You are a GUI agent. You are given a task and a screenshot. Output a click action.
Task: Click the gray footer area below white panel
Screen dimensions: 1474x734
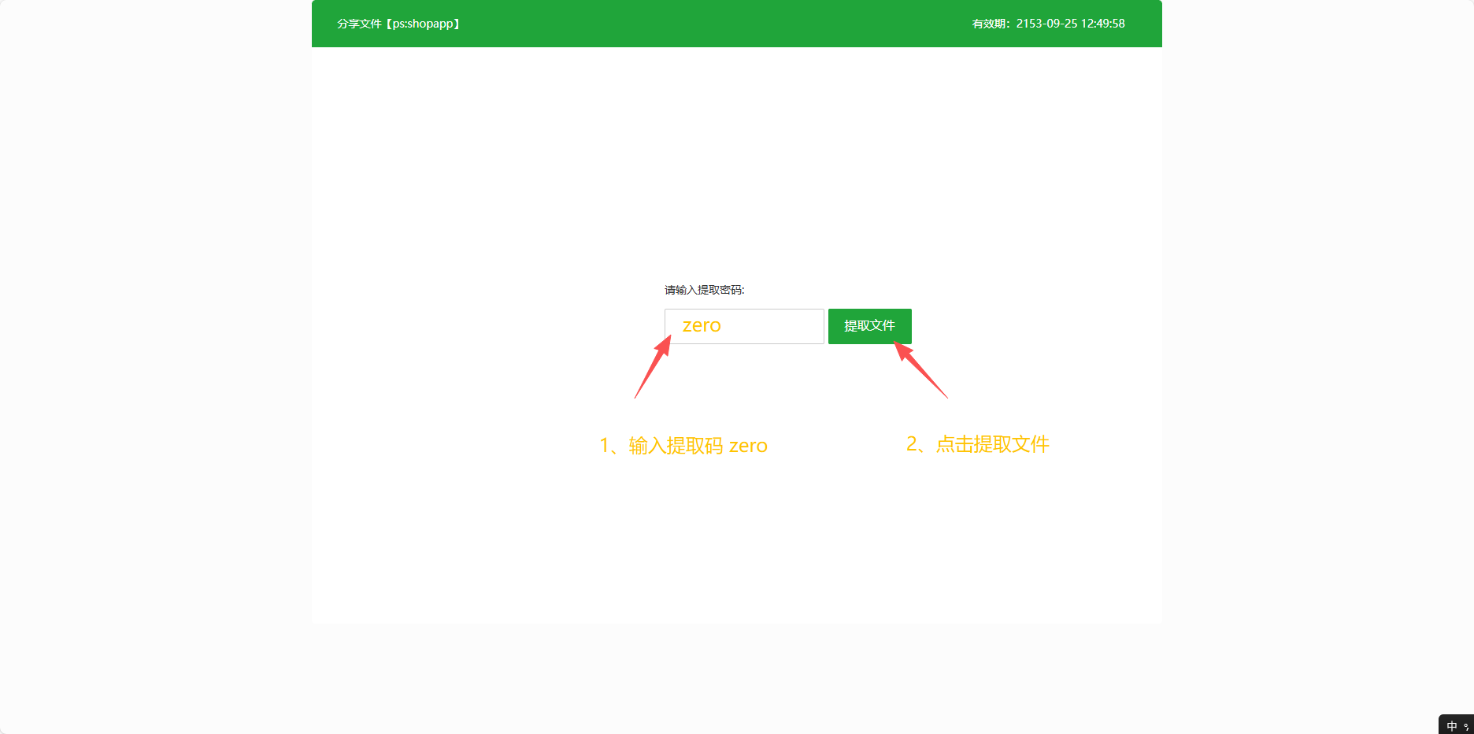pos(737,677)
